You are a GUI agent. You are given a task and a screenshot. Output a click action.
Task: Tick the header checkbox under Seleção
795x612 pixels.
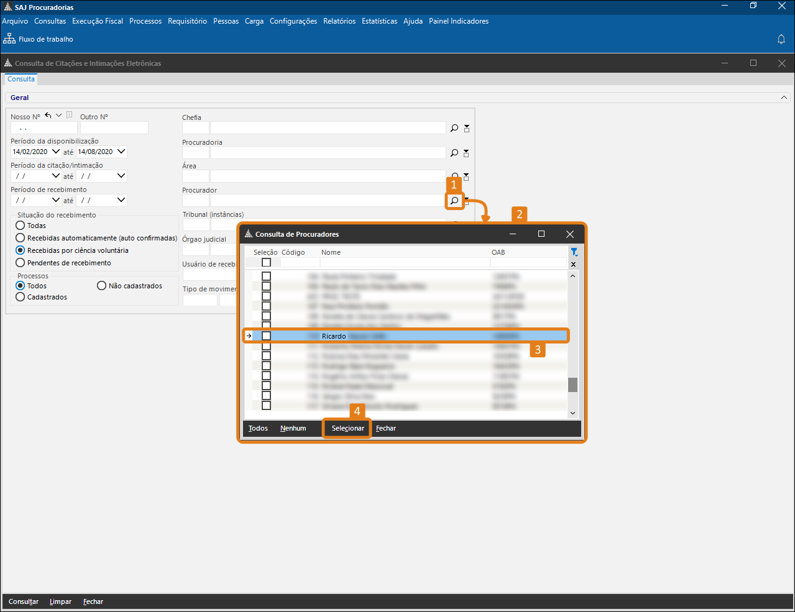266,262
